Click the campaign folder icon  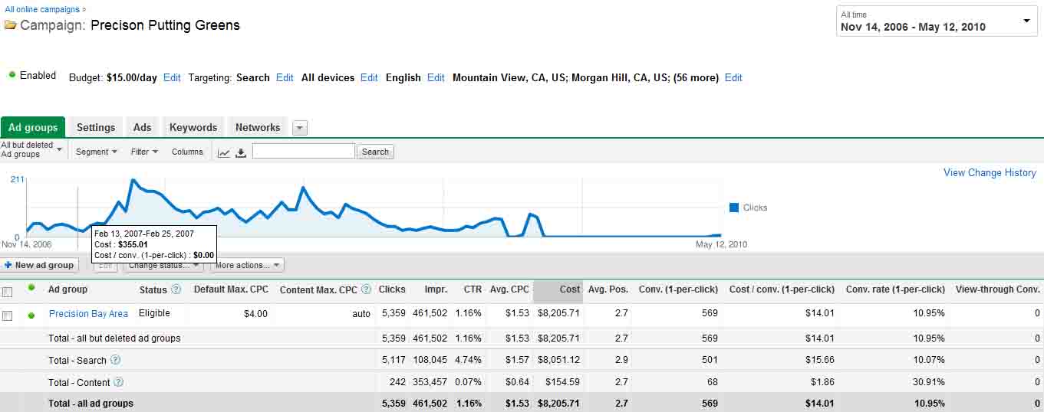coord(10,25)
